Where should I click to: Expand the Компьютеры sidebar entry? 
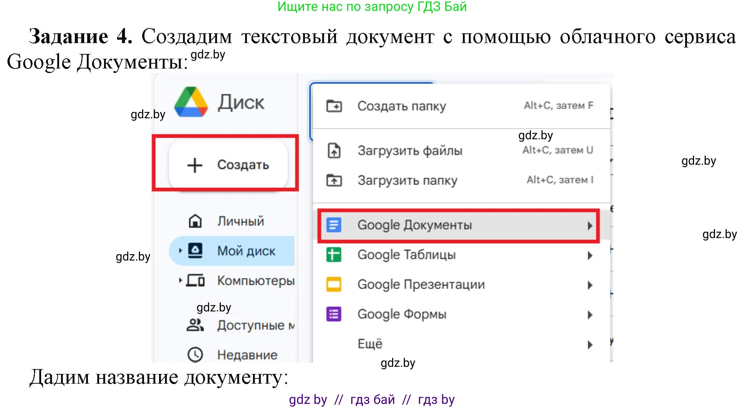pos(181,281)
